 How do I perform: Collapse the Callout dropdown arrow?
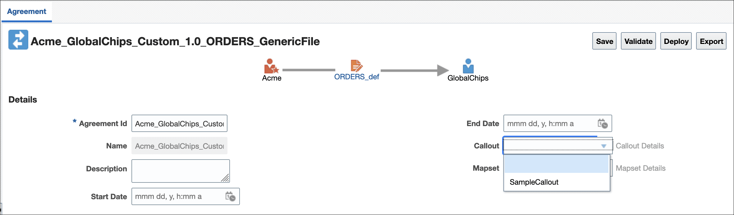[604, 146]
